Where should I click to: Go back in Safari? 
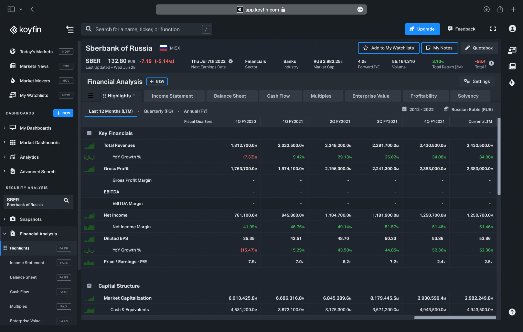point(32,9)
